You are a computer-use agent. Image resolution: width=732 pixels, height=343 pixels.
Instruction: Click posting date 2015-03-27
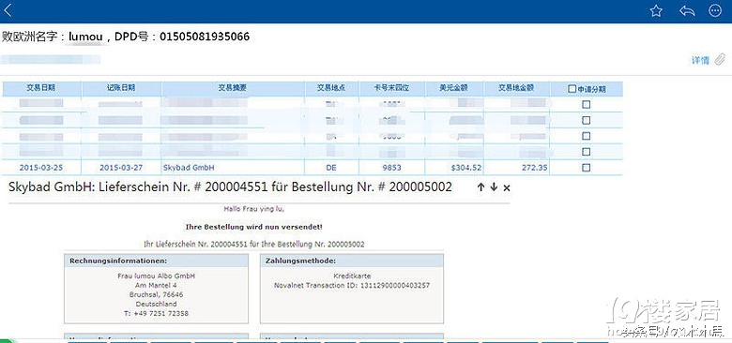pos(121,168)
